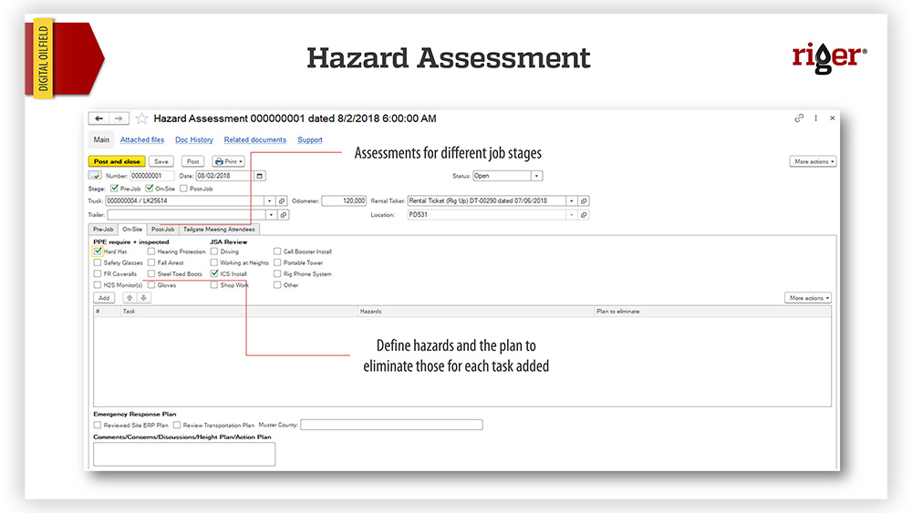
Task: Open the calendar picker for Date
Action: pyautogui.click(x=260, y=176)
